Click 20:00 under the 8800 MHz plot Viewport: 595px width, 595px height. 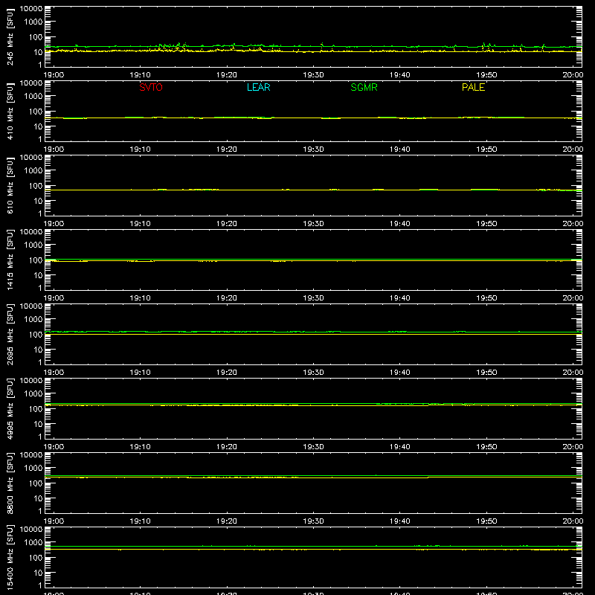(x=573, y=521)
